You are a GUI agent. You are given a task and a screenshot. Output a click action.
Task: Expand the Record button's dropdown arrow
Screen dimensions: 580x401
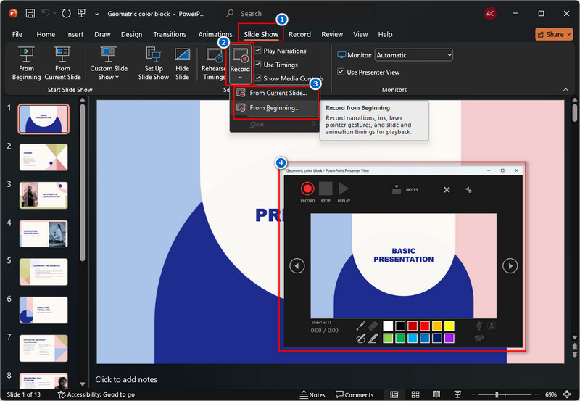point(240,78)
